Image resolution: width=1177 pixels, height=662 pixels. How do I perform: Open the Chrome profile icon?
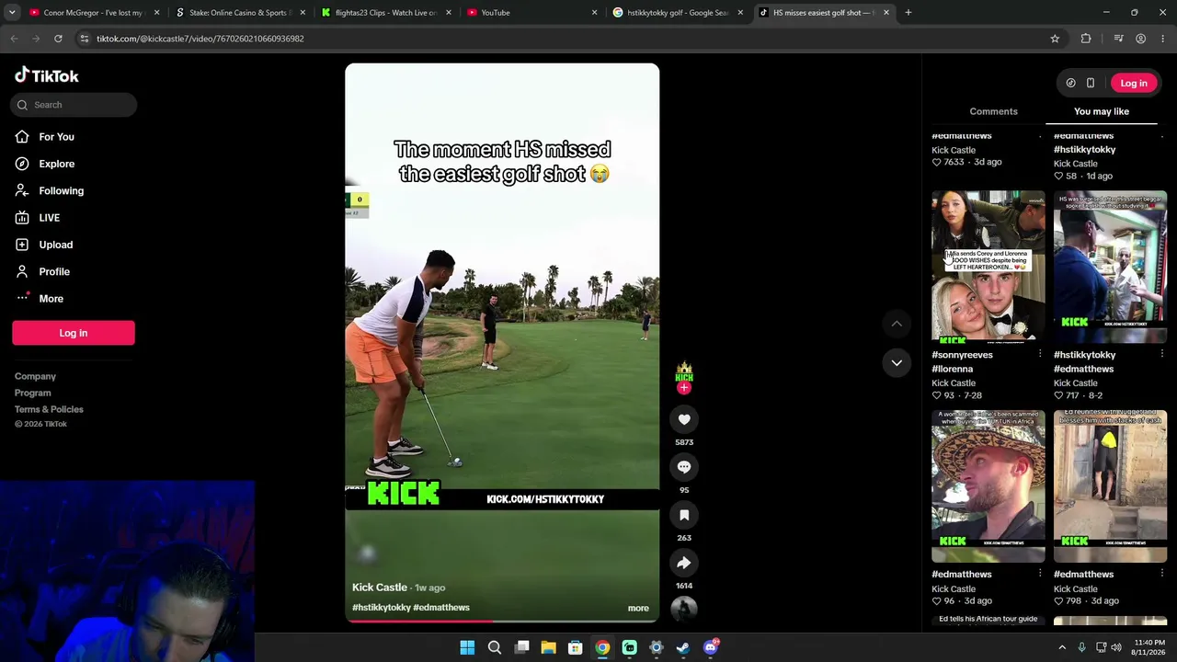[x=1141, y=39]
